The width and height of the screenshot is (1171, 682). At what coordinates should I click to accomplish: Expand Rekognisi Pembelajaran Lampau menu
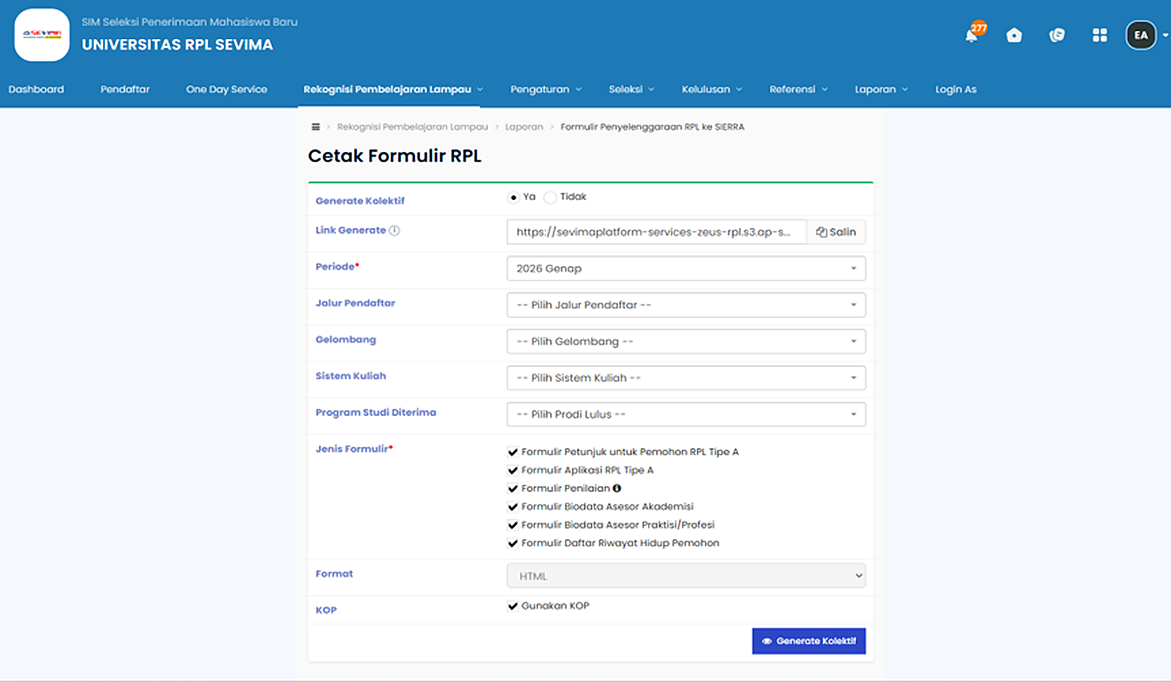tap(393, 89)
